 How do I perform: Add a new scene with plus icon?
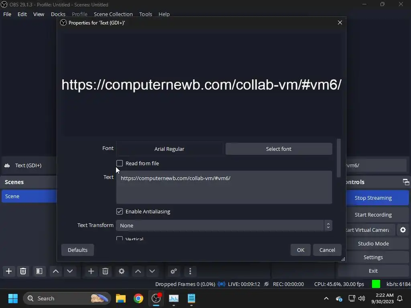9,271
